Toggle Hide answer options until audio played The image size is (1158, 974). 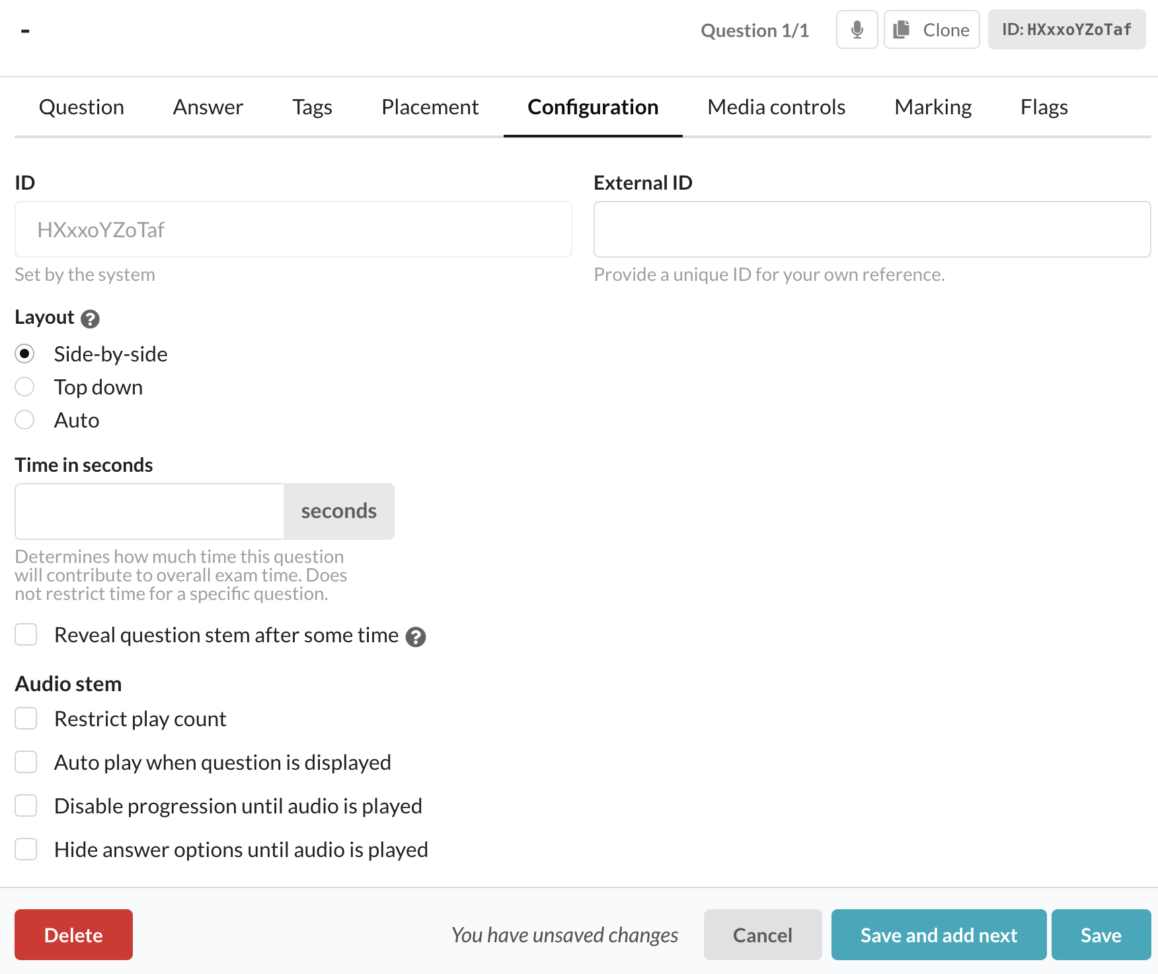tap(26, 850)
